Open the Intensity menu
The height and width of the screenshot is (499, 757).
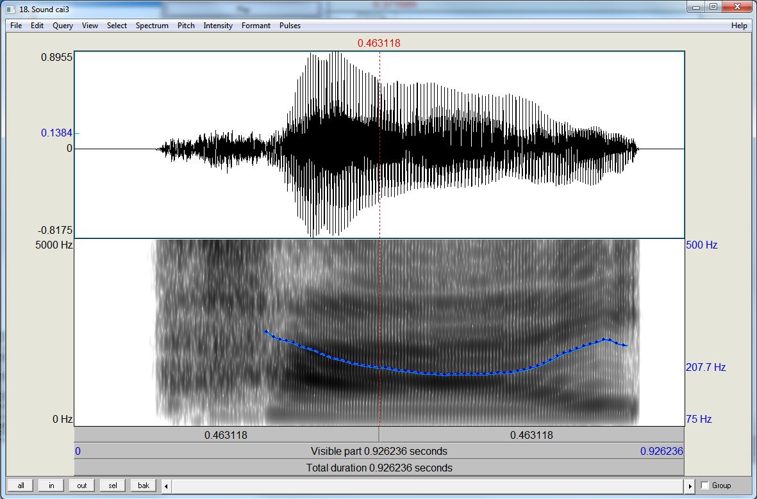(x=218, y=26)
